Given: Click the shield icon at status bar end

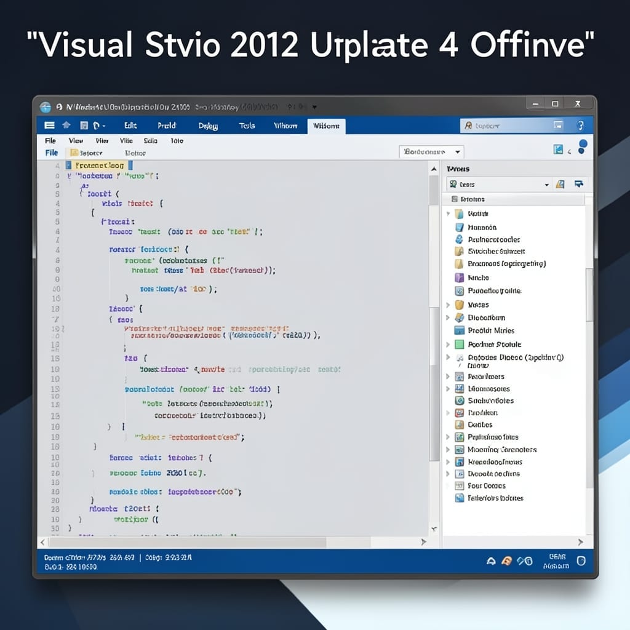Looking at the screenshot, I should (581, 561).
